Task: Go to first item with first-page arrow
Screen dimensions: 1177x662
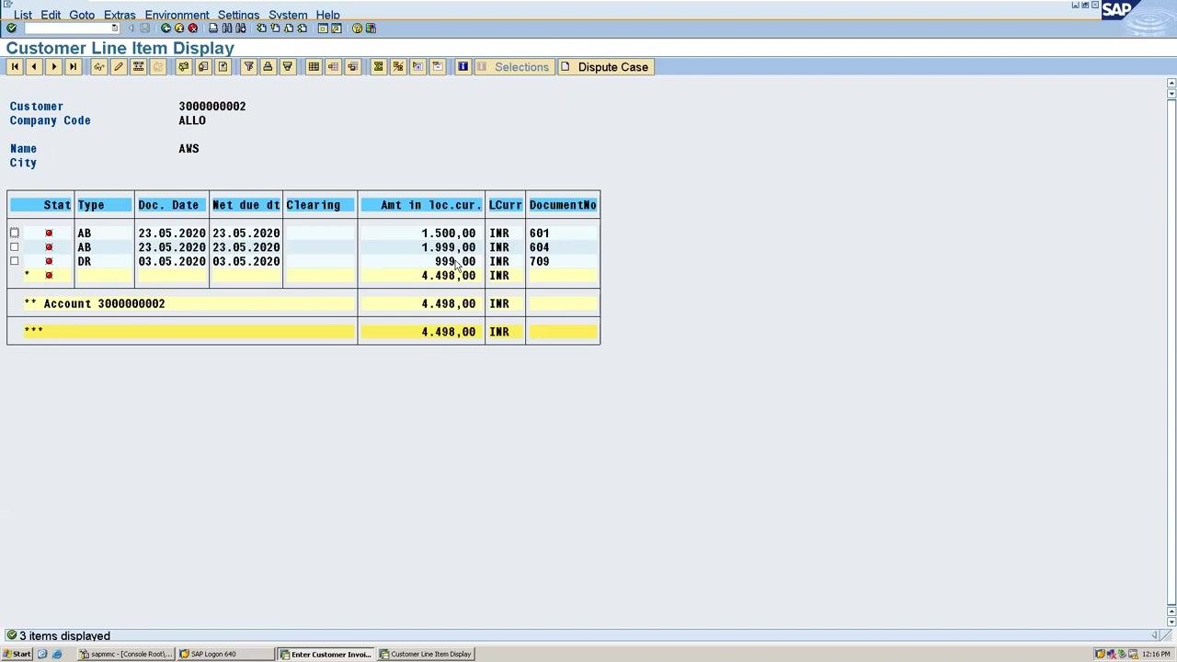Action: [15, 67]
